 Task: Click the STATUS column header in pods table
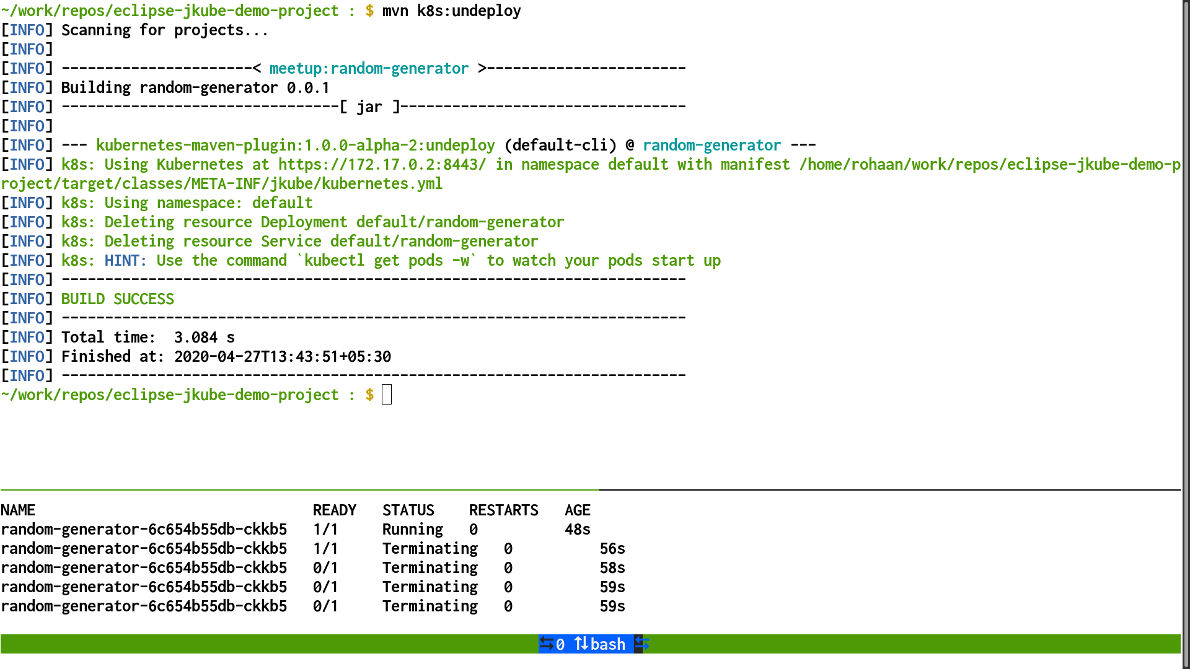pyautogui.click(x=408, y=510)
